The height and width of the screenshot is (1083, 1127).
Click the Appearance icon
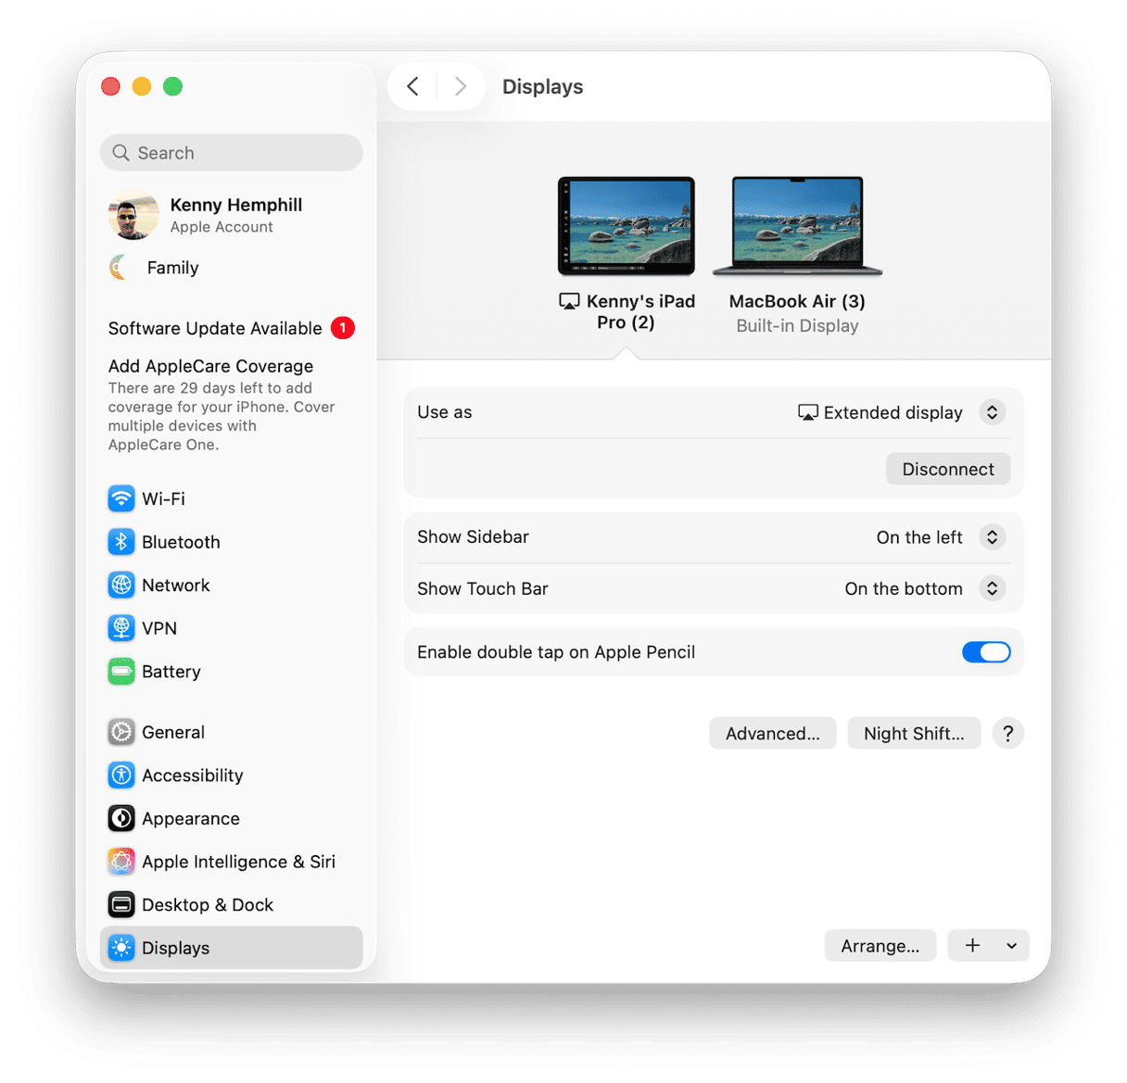(x=121, y=819)
